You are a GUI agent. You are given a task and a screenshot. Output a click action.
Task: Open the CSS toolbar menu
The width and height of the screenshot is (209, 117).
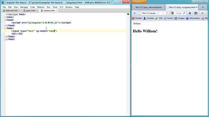coord(159,18)
